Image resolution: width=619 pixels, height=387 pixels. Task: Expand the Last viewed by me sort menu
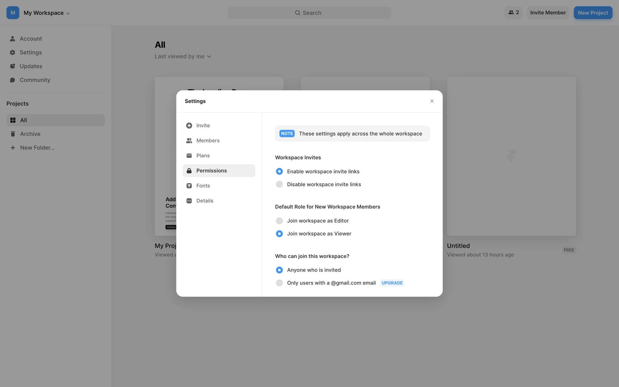[x=183, y=56]
